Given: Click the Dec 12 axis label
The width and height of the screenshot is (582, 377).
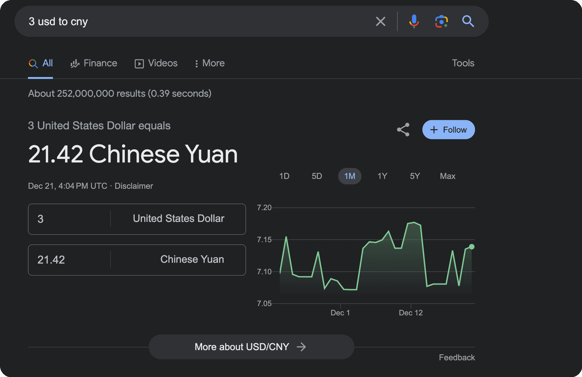Looking at the screenshot, I should click(x=411, y=313).
